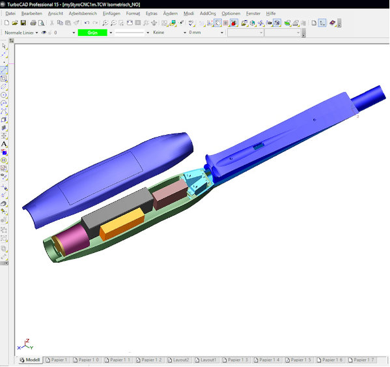This screenshot has height=367, width=390.
Task: Open the Einfügen menu
Action: point(111,14)
